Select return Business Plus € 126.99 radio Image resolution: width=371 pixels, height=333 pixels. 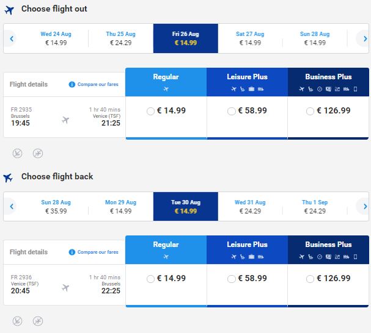point(310,279)
